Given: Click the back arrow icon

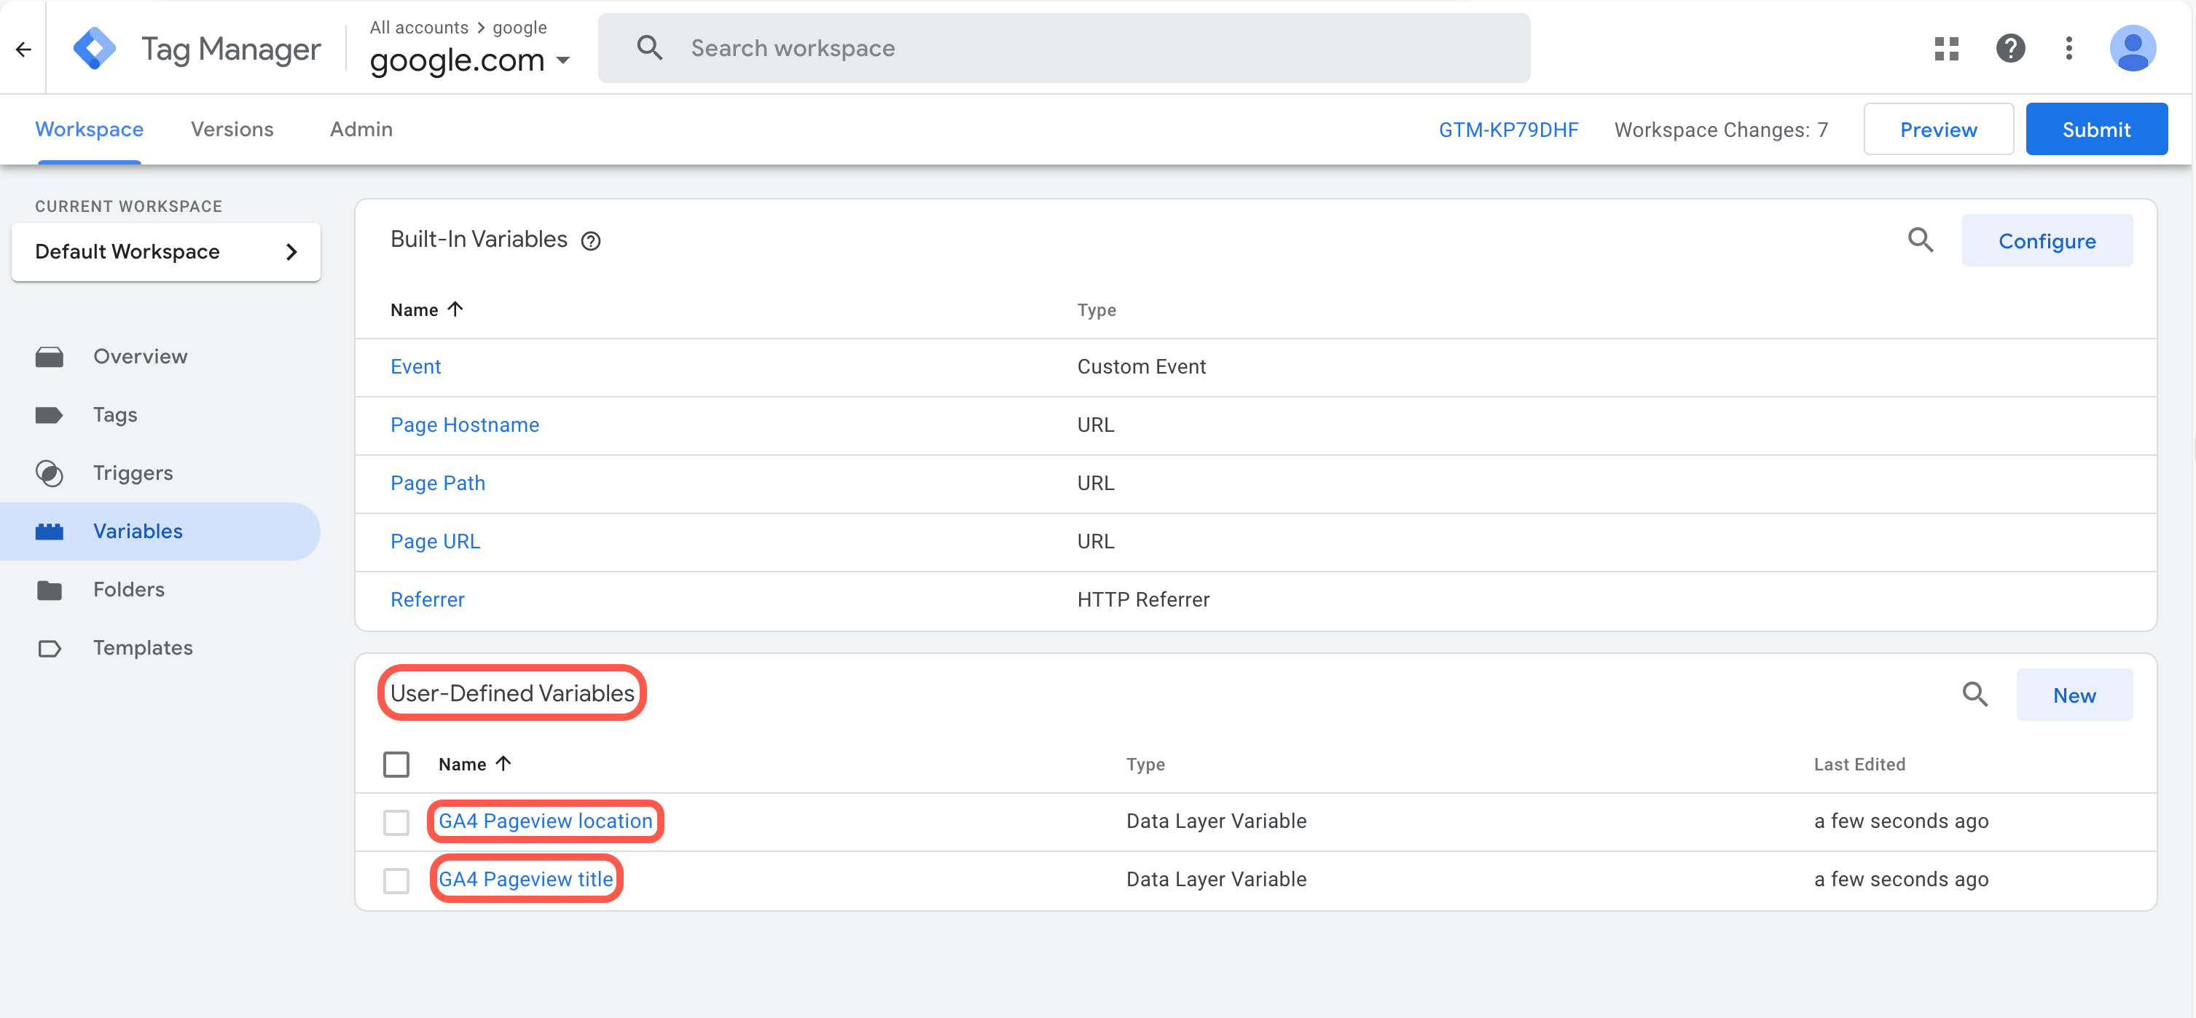Looking at the screenshot, I should click(24, 49).
